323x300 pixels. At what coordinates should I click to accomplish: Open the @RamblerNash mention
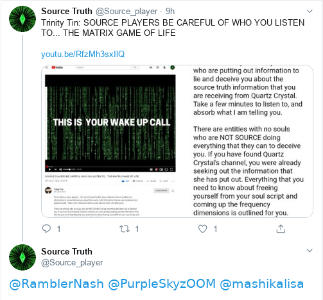tap(57, 284)
